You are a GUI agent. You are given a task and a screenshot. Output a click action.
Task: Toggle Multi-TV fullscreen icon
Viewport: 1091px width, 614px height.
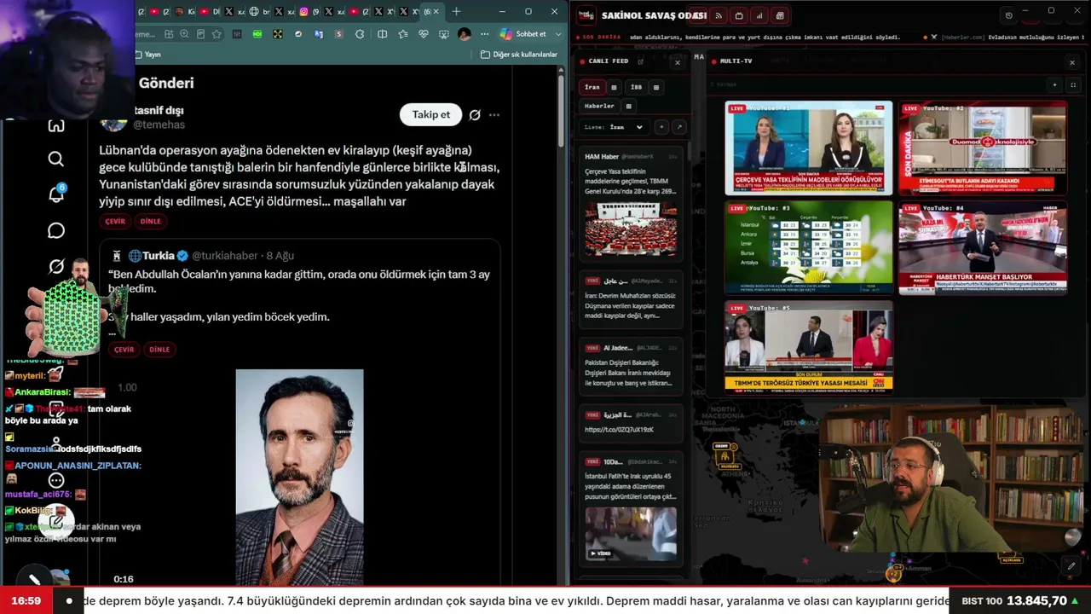coord(1072,84)
